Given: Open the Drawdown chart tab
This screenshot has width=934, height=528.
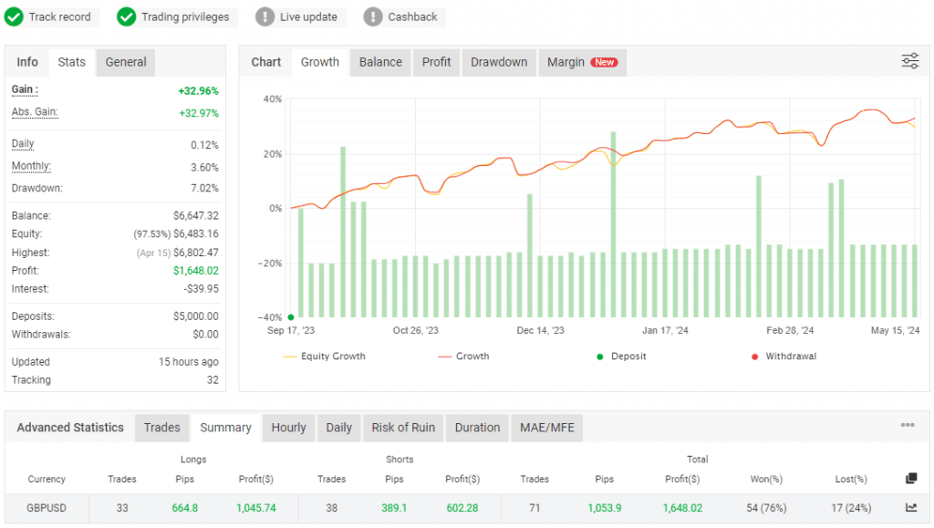Looking at the screenshot, I should coord(499,62).
